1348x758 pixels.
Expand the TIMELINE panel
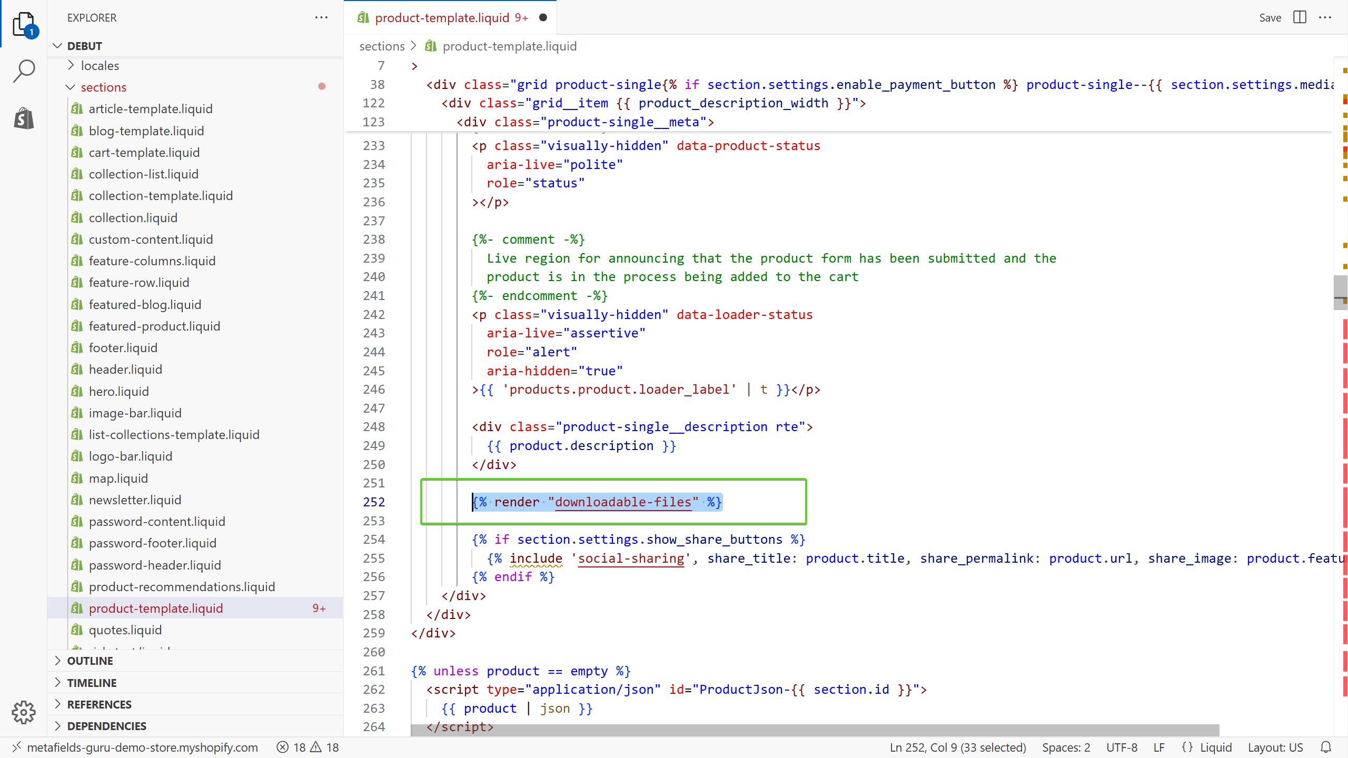92,683
